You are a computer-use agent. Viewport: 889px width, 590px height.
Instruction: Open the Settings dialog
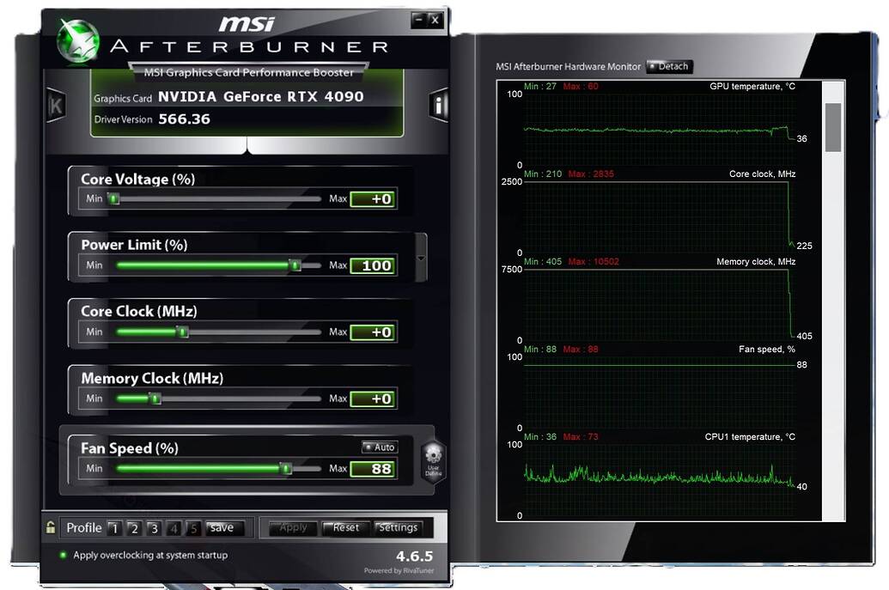400,528
